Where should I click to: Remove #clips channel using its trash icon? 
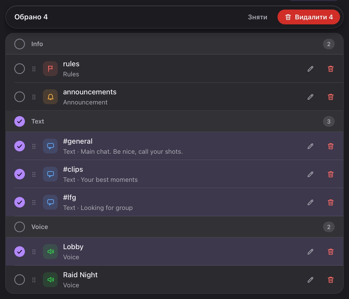(331, 174)
